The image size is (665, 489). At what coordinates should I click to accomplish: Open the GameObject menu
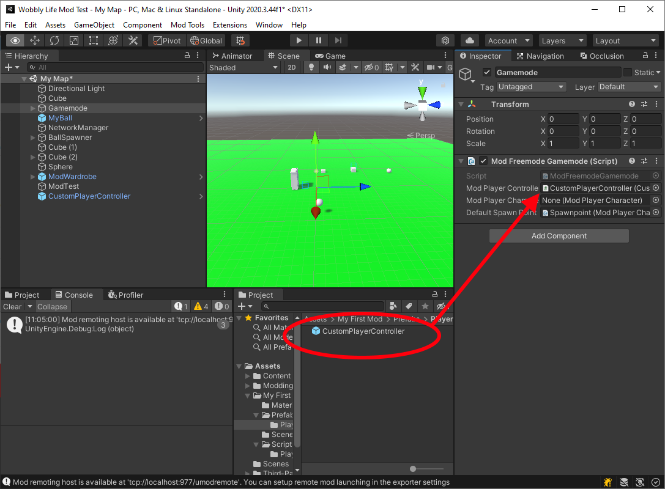click(94, 25)
